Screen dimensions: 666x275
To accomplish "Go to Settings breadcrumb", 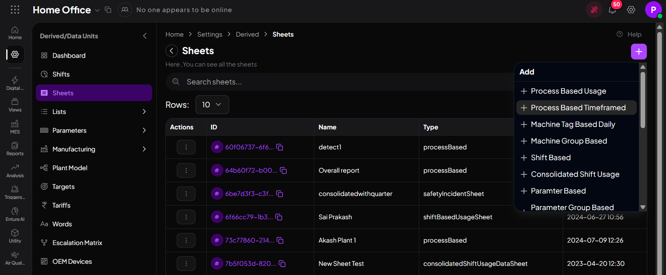I will click(x=210, y=35).
